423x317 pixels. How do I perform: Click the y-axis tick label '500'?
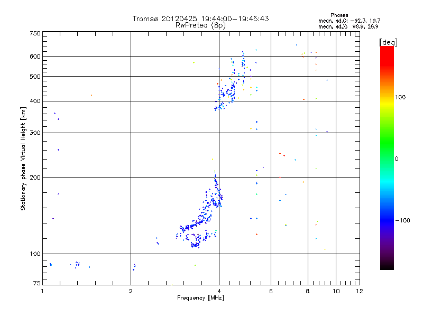[35, 77]
